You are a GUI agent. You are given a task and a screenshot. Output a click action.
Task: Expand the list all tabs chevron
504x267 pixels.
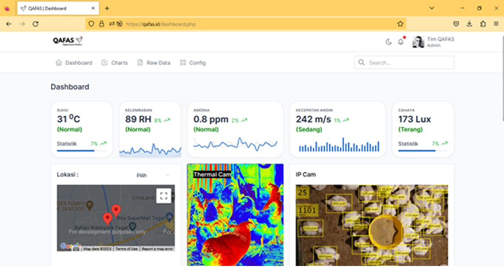[x=431, y=8]
